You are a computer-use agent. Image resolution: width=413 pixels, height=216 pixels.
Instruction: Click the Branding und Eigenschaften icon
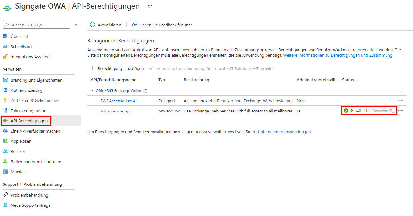click(5, 80)
